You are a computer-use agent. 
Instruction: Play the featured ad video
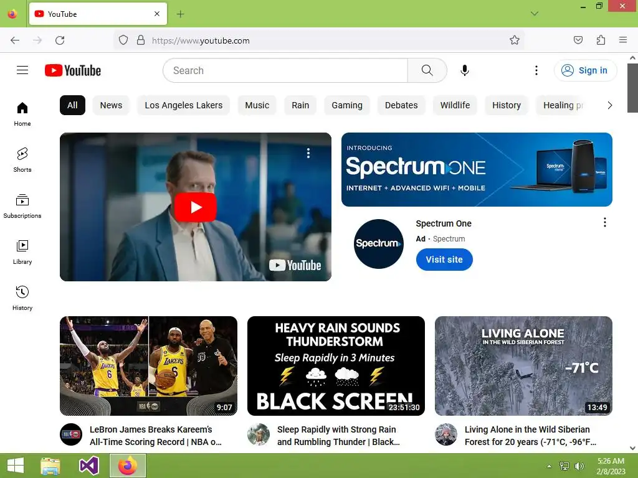(195, 207)
